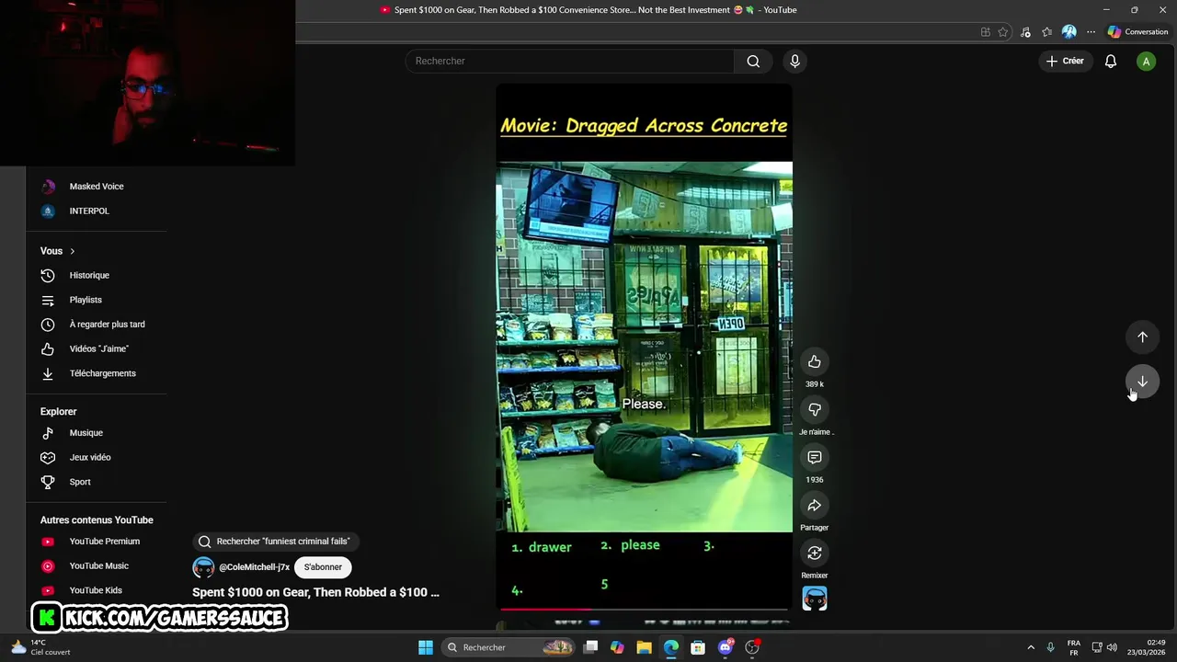Open the comments panel showing 1936
This screenshot has height=662, width=1177.
[815, 458]
